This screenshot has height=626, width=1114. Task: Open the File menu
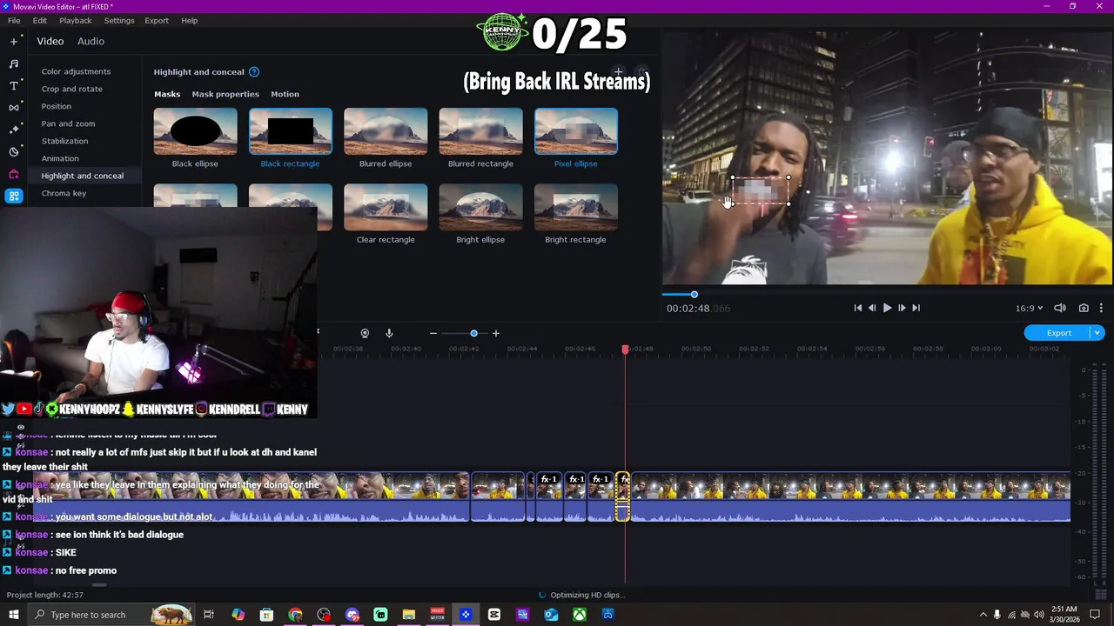pos(14,20)
